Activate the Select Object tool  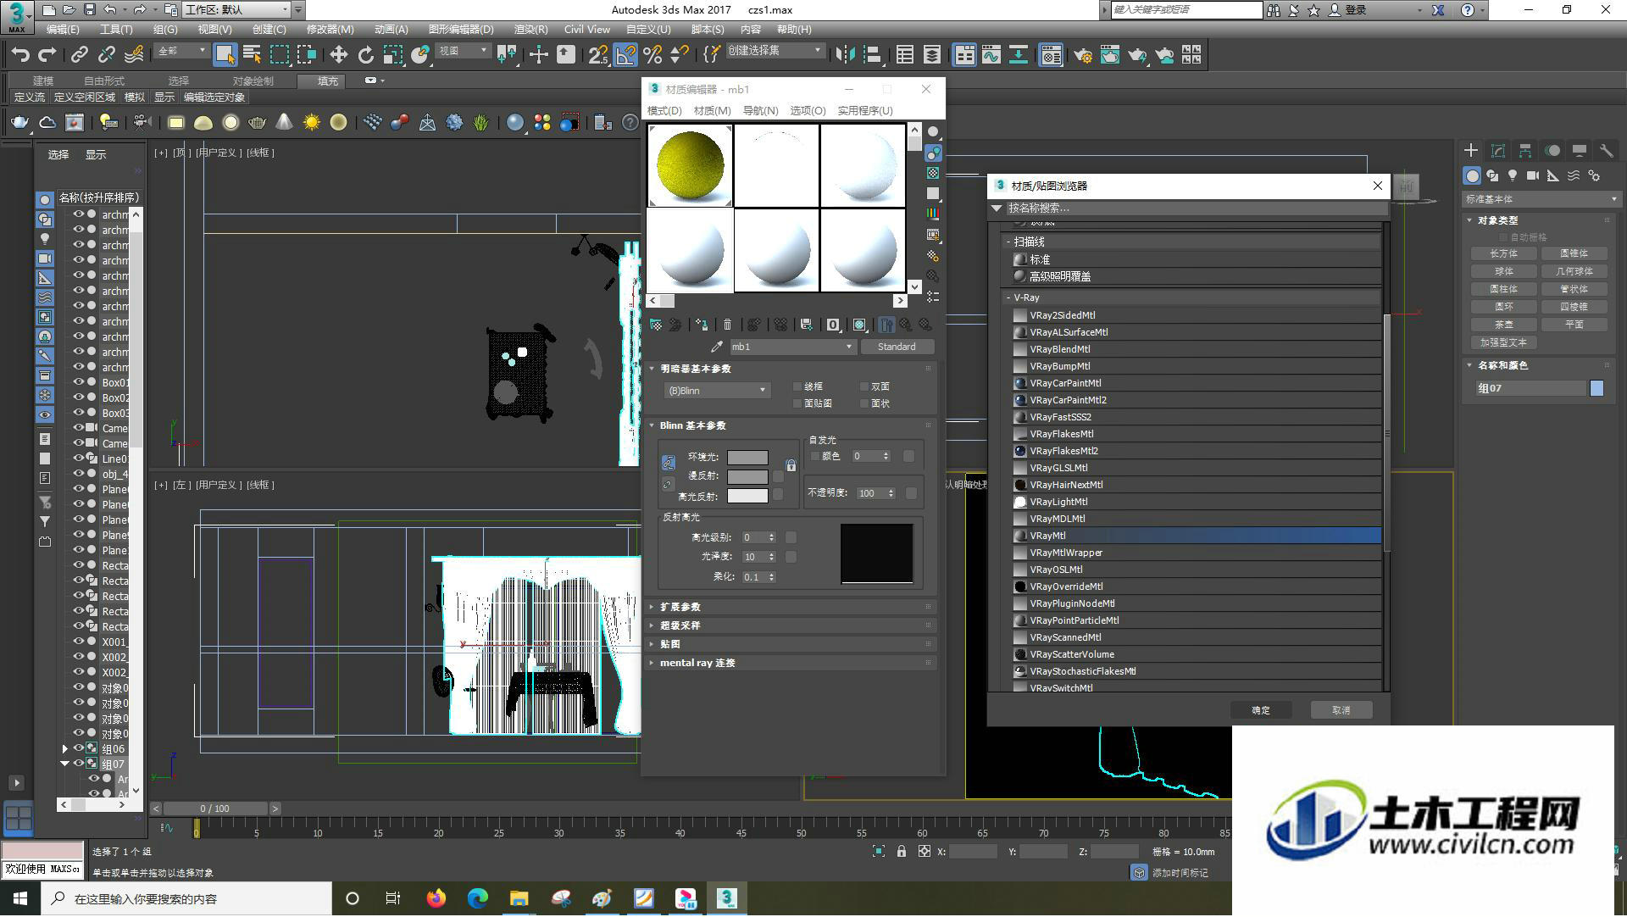[225, 55]
